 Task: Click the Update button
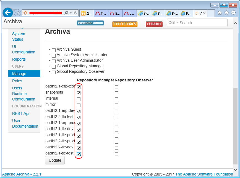tap(55, 160)
